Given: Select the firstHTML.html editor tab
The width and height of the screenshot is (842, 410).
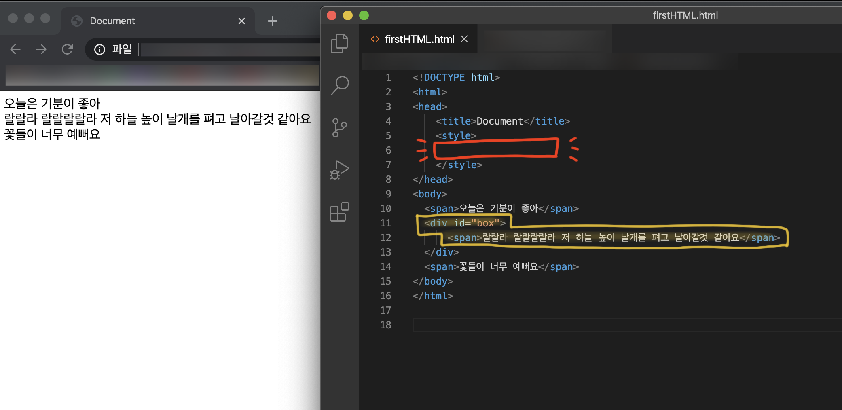Looking at the screenshot, I should (x=419, y=39).
